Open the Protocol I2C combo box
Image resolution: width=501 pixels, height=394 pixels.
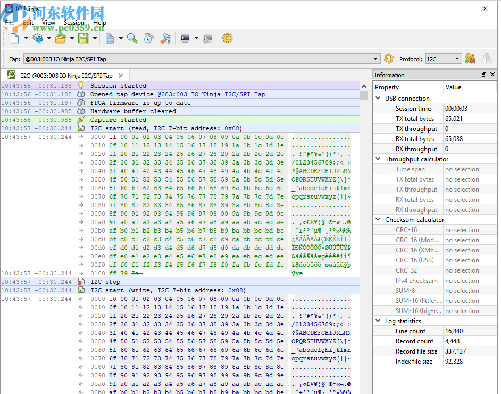[442, 59]
